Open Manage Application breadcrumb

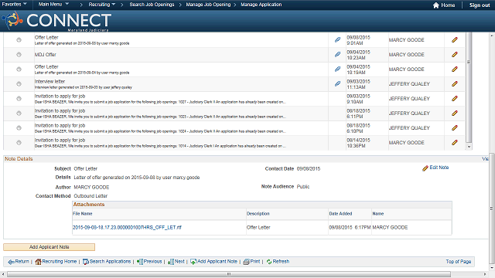(261, 5)
